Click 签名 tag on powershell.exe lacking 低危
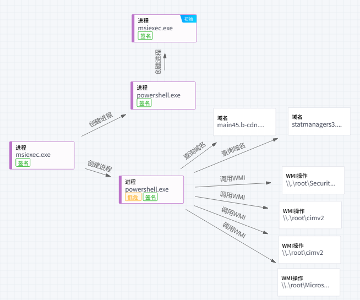 click(x=144, y=103)
